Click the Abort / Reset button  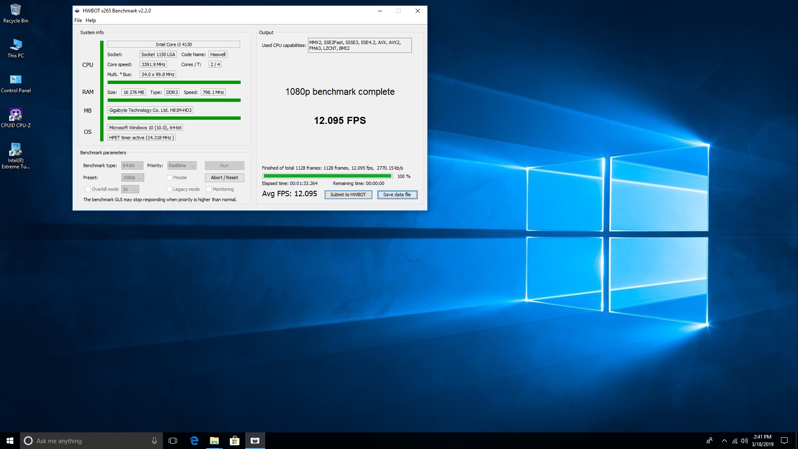tap(224, 178)
